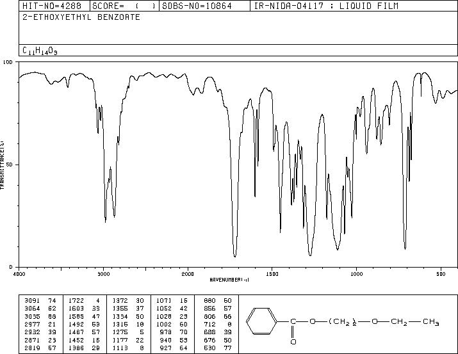Viewport: 458px width, 354px height.
Task: Select the compound name 2-ETHOXYETHYL BENZOATE
Action: tap(81, 17)
